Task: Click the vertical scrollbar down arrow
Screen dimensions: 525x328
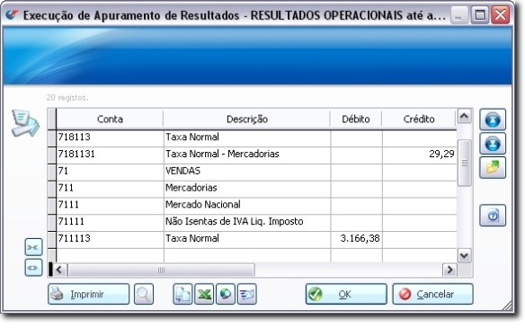Action: pos(464,256)
